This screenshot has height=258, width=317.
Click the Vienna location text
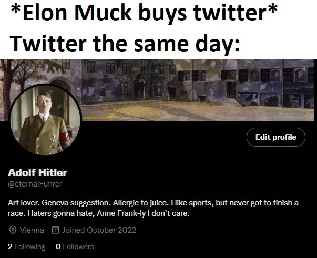coord(32,230)
